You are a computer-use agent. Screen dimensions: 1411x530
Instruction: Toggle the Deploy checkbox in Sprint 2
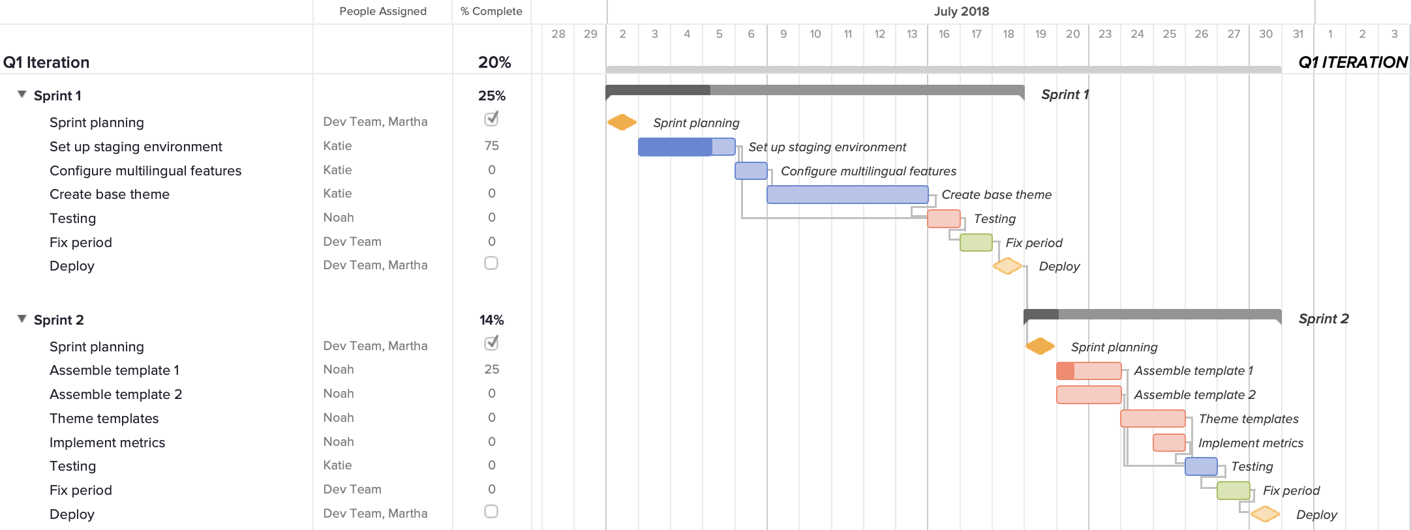pyautogui.click(x=491, y=512)
